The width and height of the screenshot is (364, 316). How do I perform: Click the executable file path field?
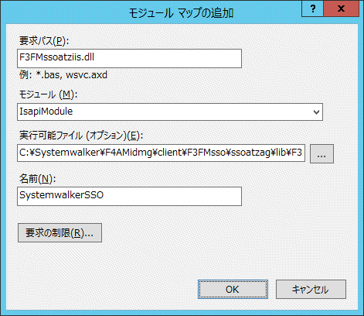pos(161,153)
